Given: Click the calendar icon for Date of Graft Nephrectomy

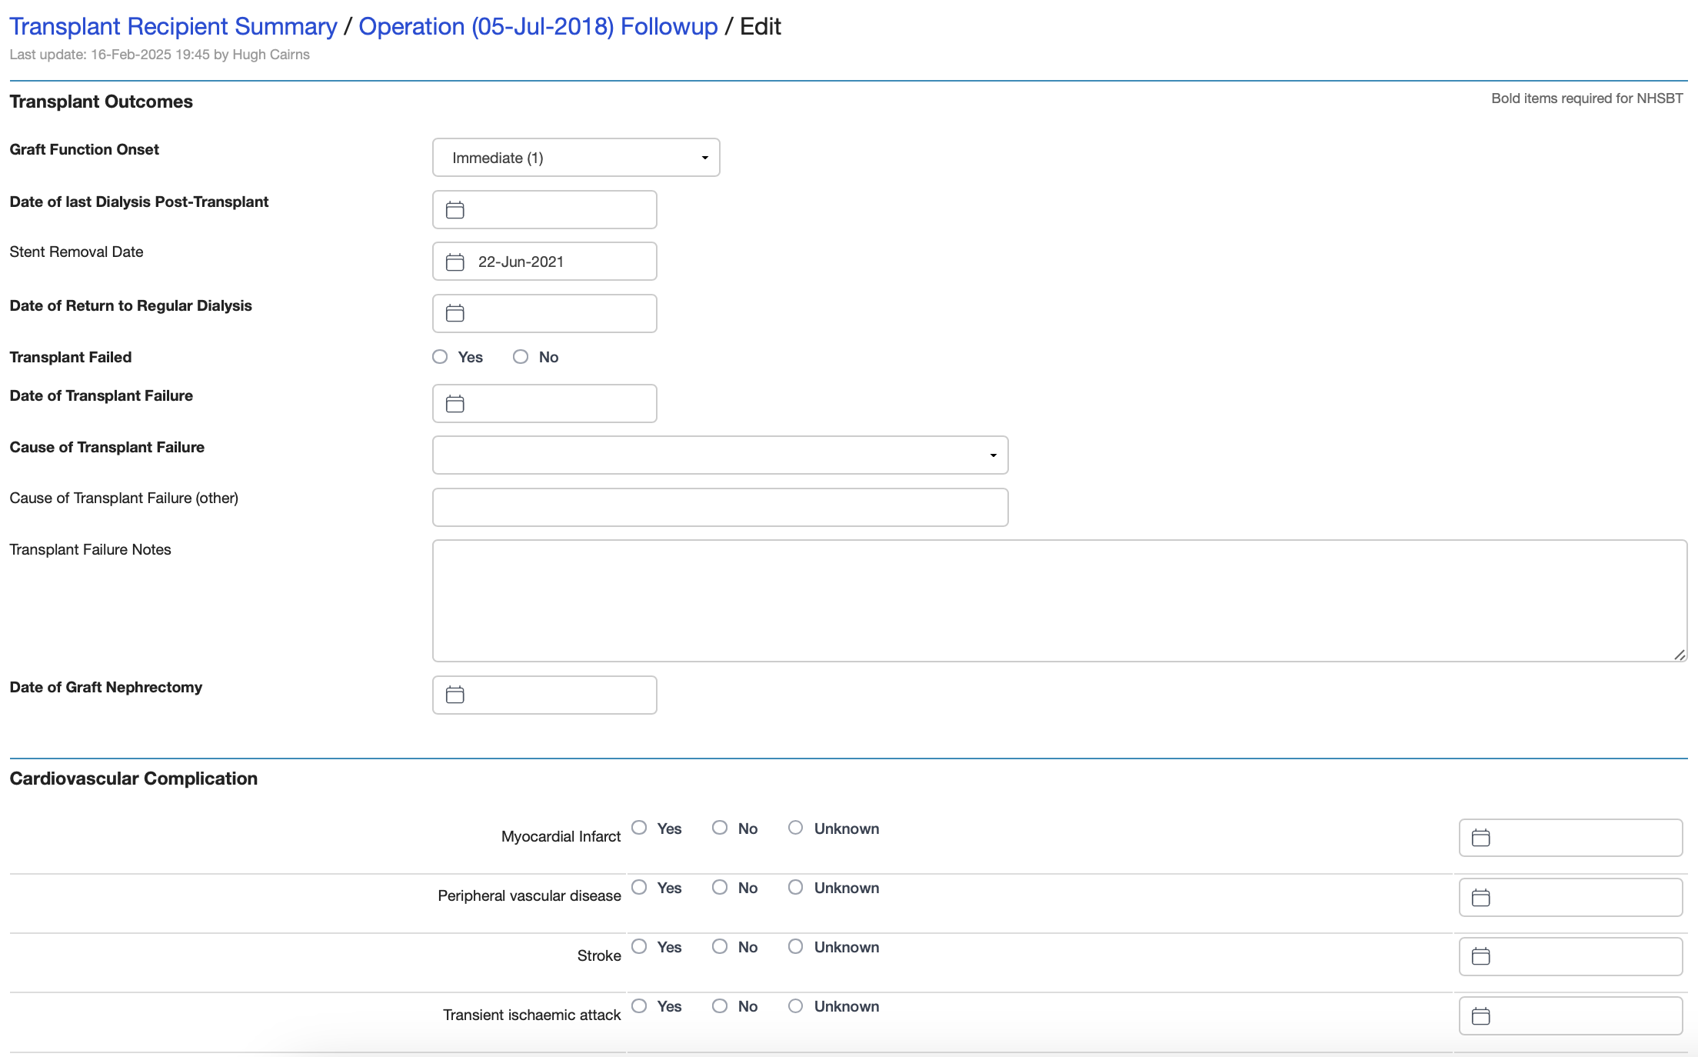Looking at the screenshot, I should (x=457, y=694).
